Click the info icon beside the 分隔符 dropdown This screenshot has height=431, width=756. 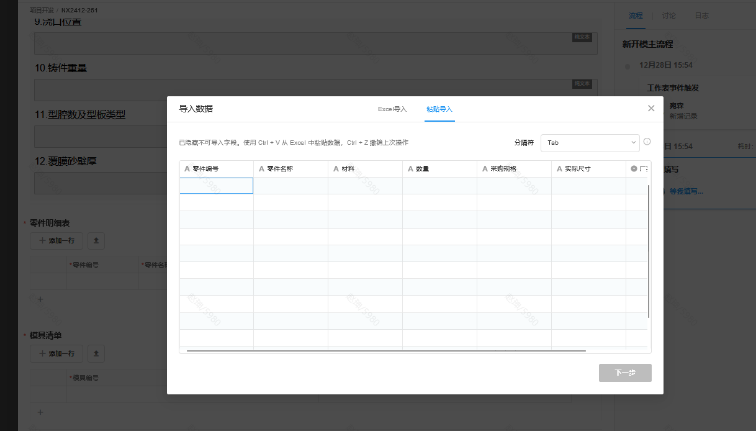point(647,142)
